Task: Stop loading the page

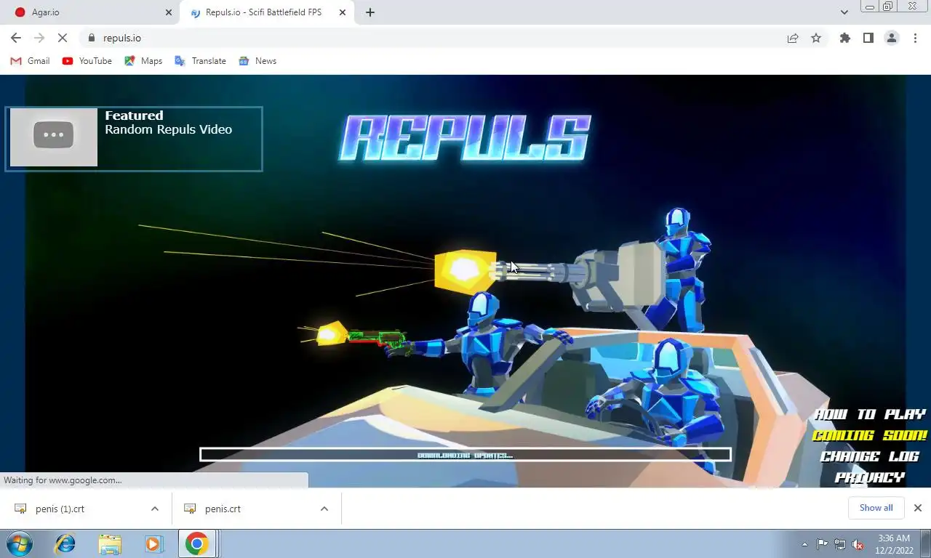Action: pos(63,38)
